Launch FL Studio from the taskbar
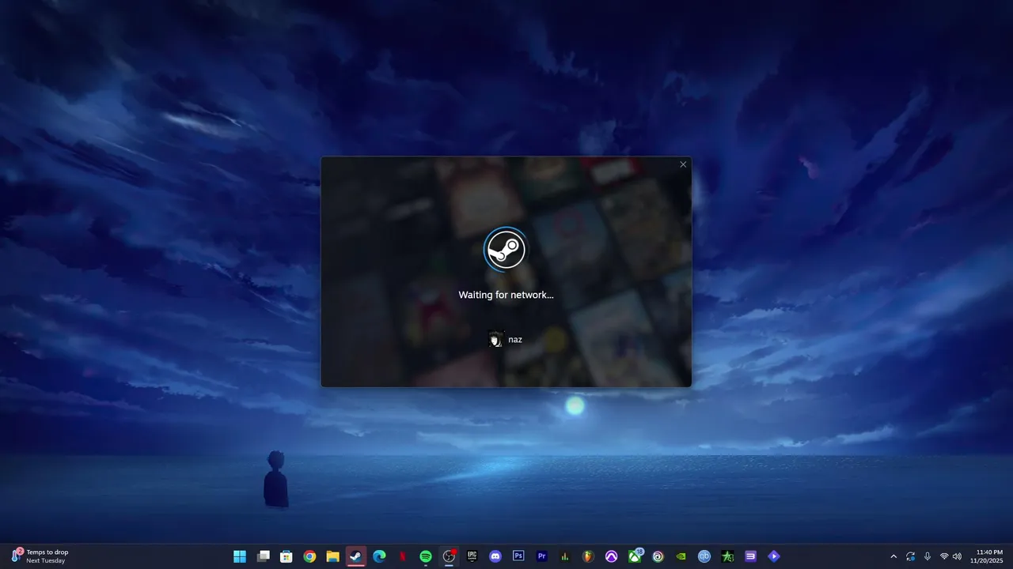The image size is (1013, 569). (588, 556)
